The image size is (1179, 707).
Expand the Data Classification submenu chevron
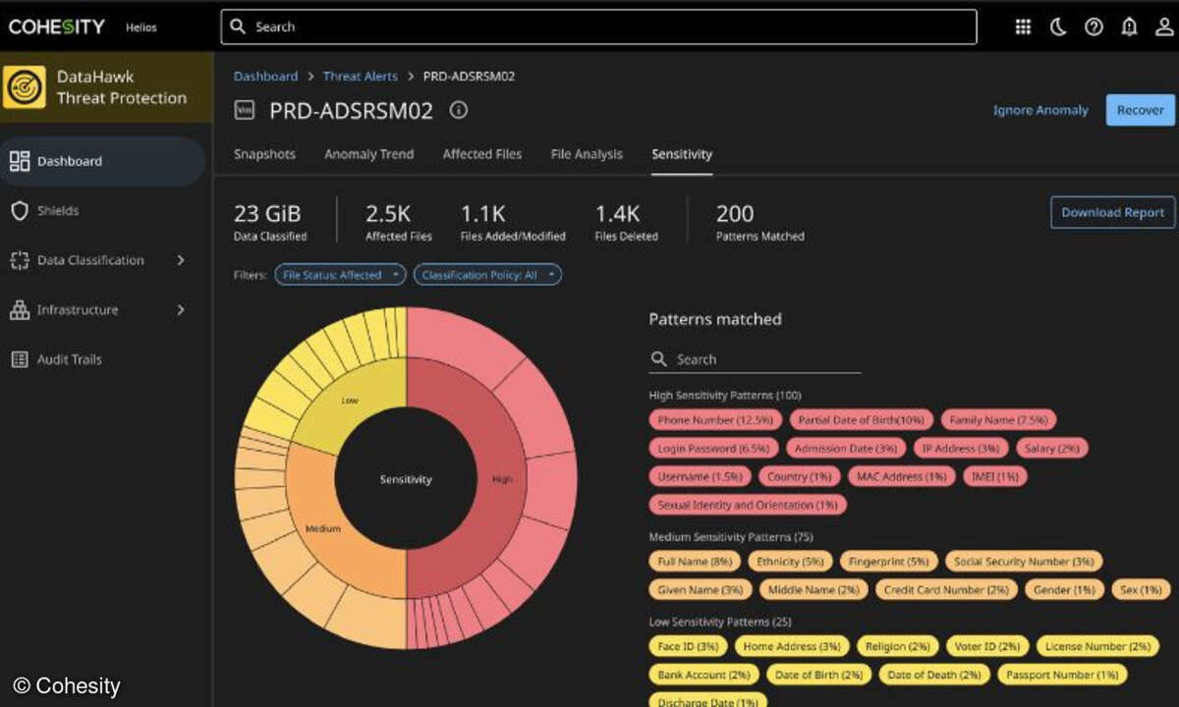click(x=181, y=260)
